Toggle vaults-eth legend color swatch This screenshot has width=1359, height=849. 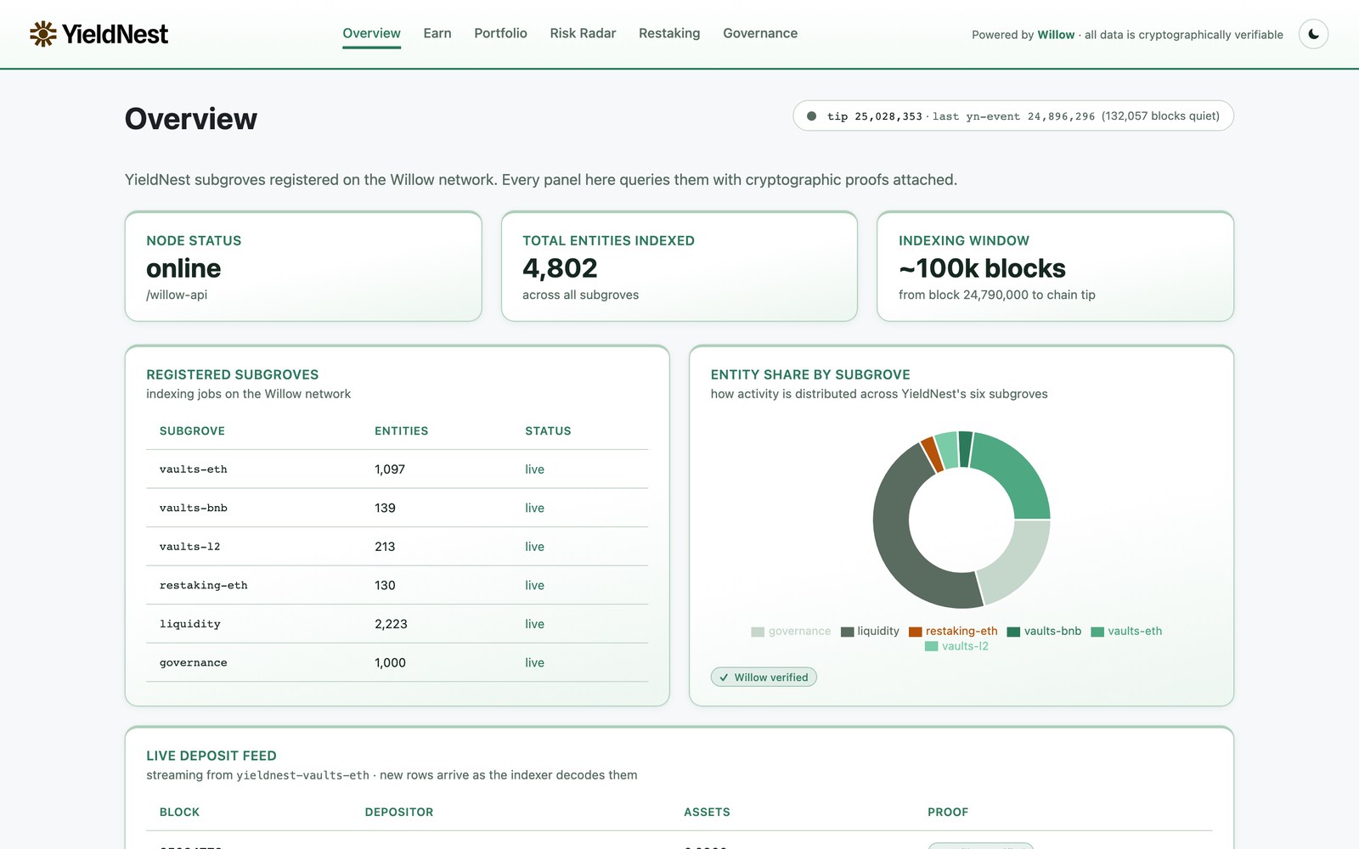[x=1097, y=632]
